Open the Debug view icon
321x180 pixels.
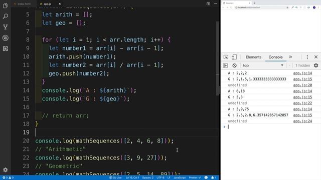point(6,38)
